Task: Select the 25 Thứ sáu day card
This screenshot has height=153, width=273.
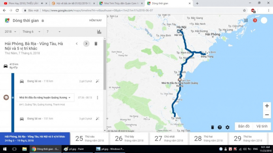Action: point(90,138)
